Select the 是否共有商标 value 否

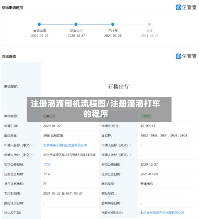(x=45, y=184)
